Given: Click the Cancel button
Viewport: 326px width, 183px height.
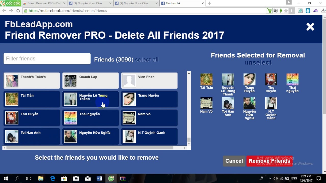Looking at the screenshot, I should click(x=234, y=161).
